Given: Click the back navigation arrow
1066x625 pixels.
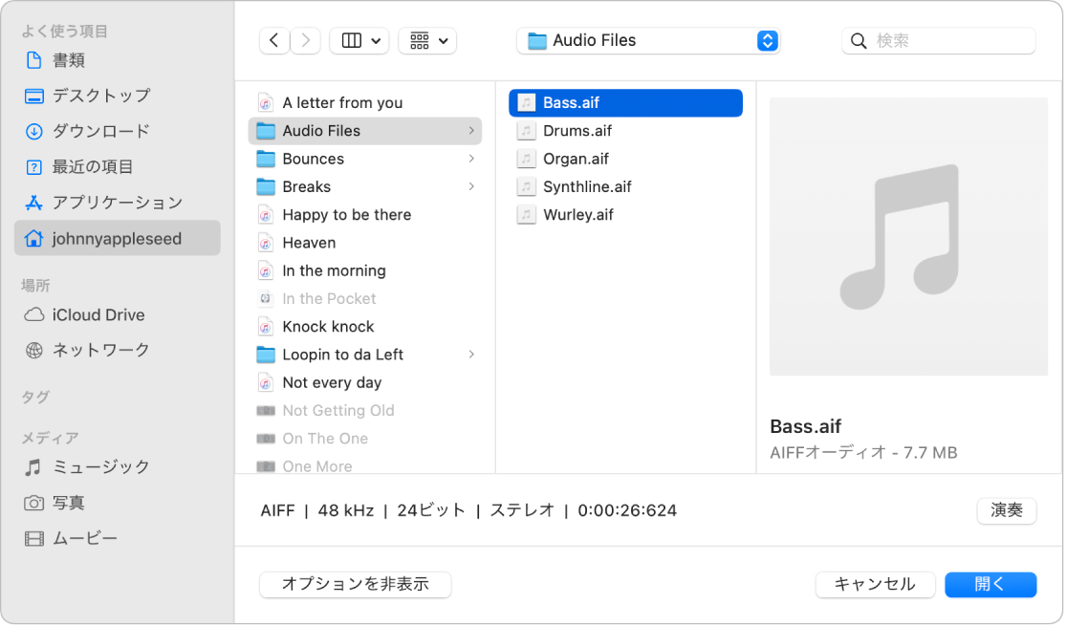Looking at the screenshot, I should (x=273, y=40).
